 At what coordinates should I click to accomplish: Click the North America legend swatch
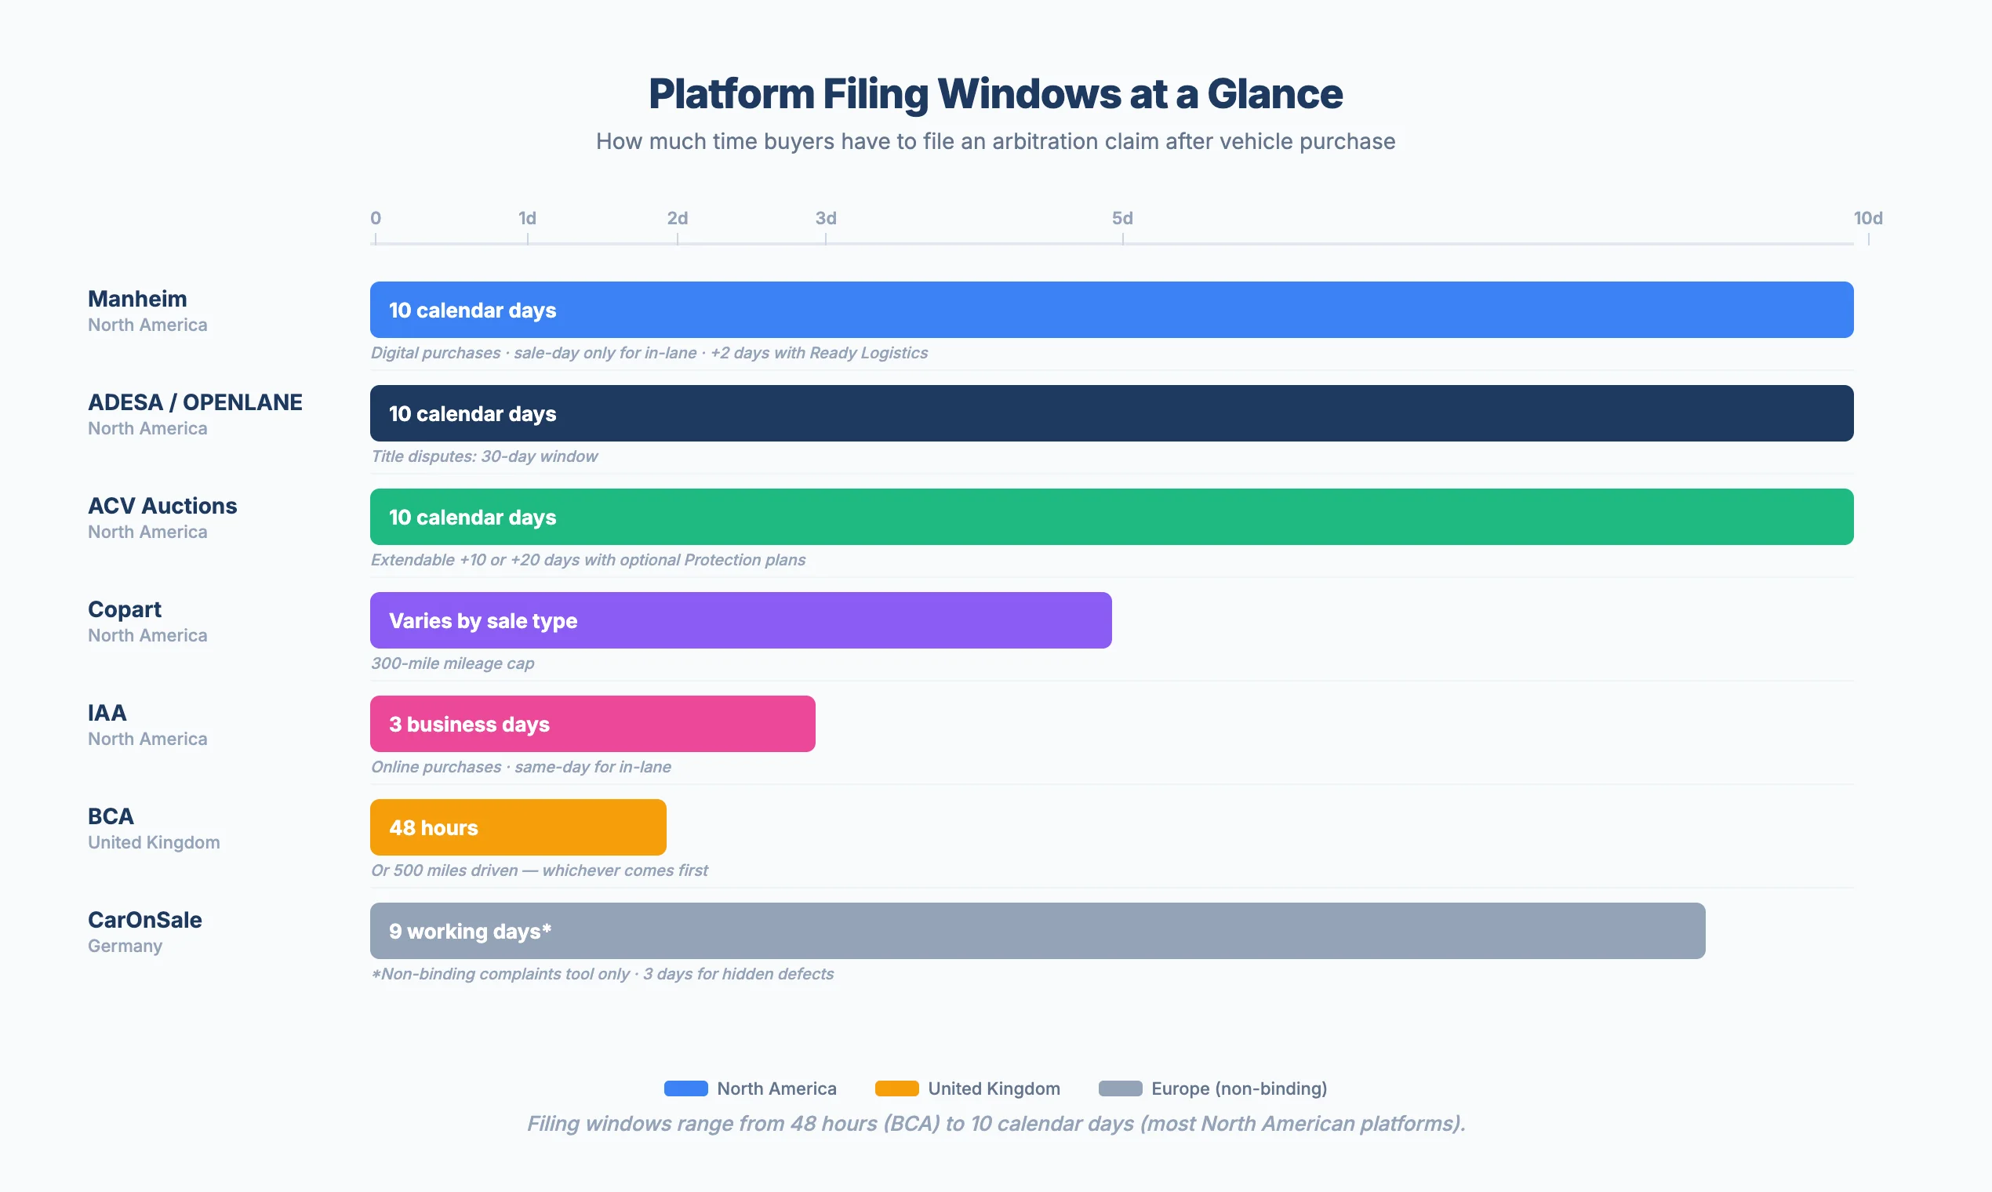685,1088
